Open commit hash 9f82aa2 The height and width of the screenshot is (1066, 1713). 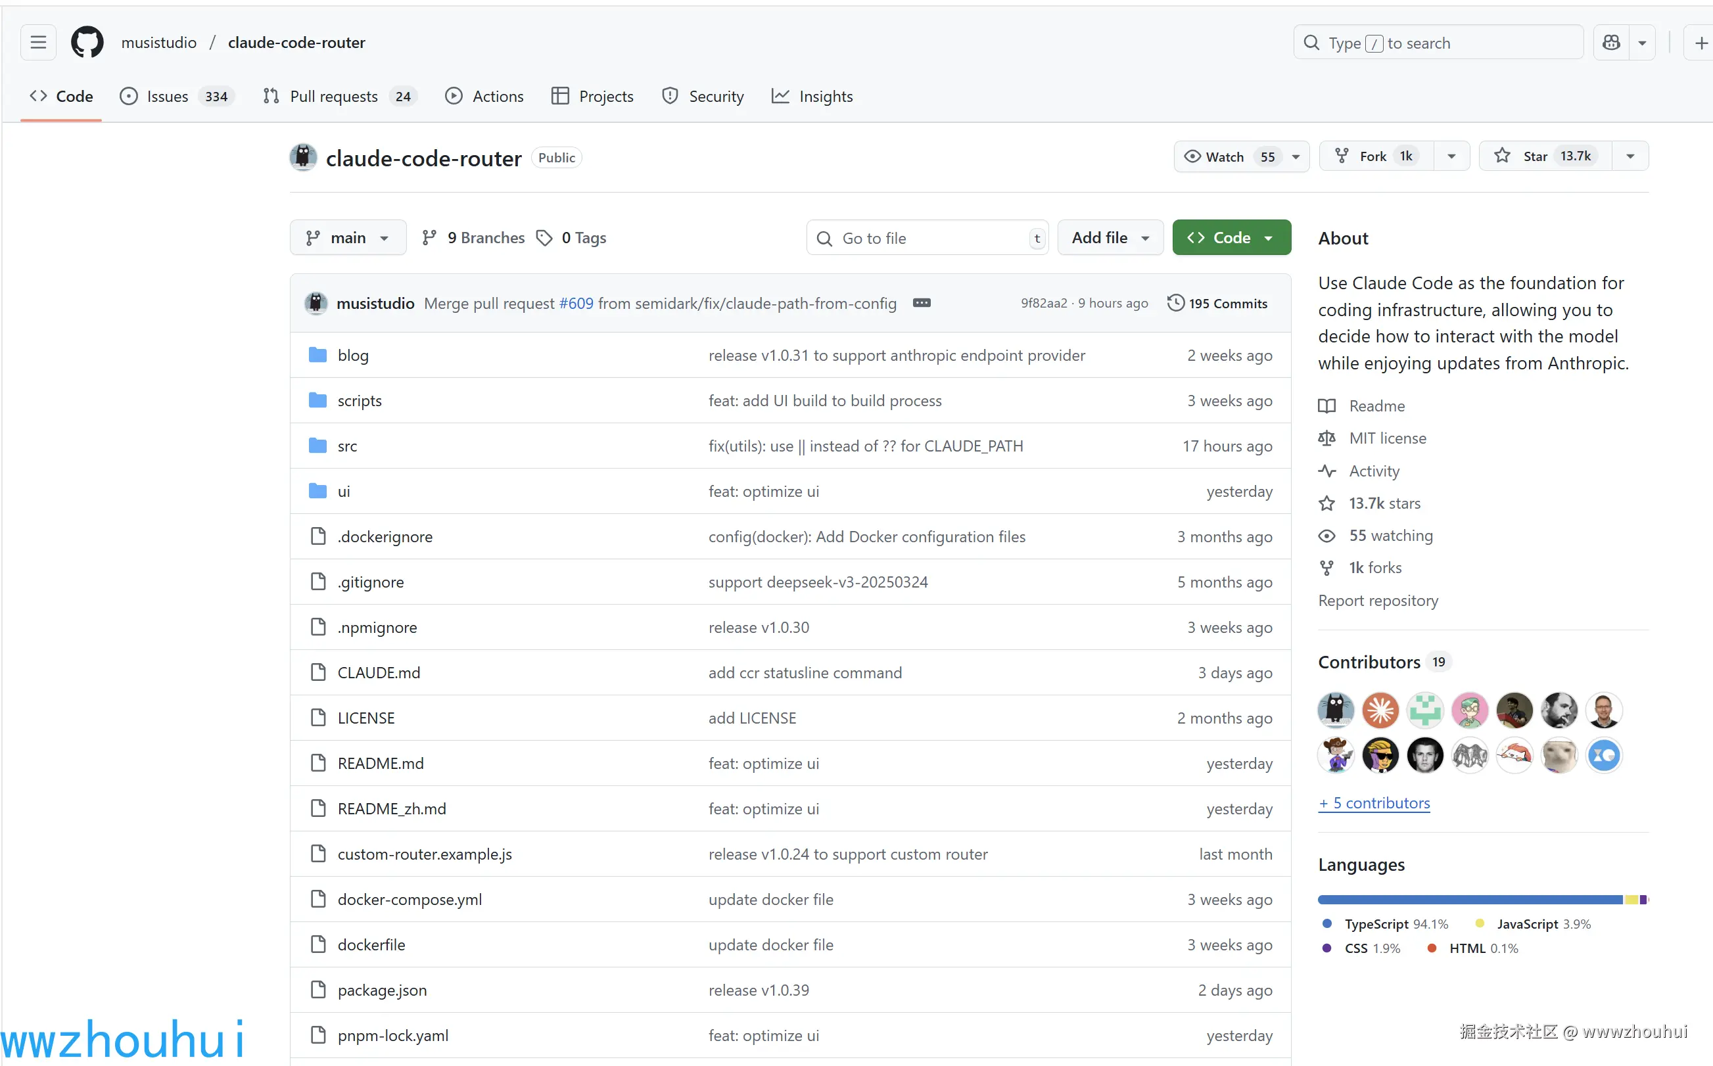1043,304
